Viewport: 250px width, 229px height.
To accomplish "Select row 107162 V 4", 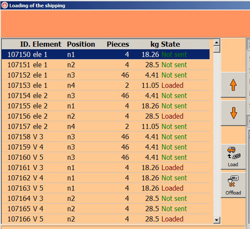I will 105,178.
